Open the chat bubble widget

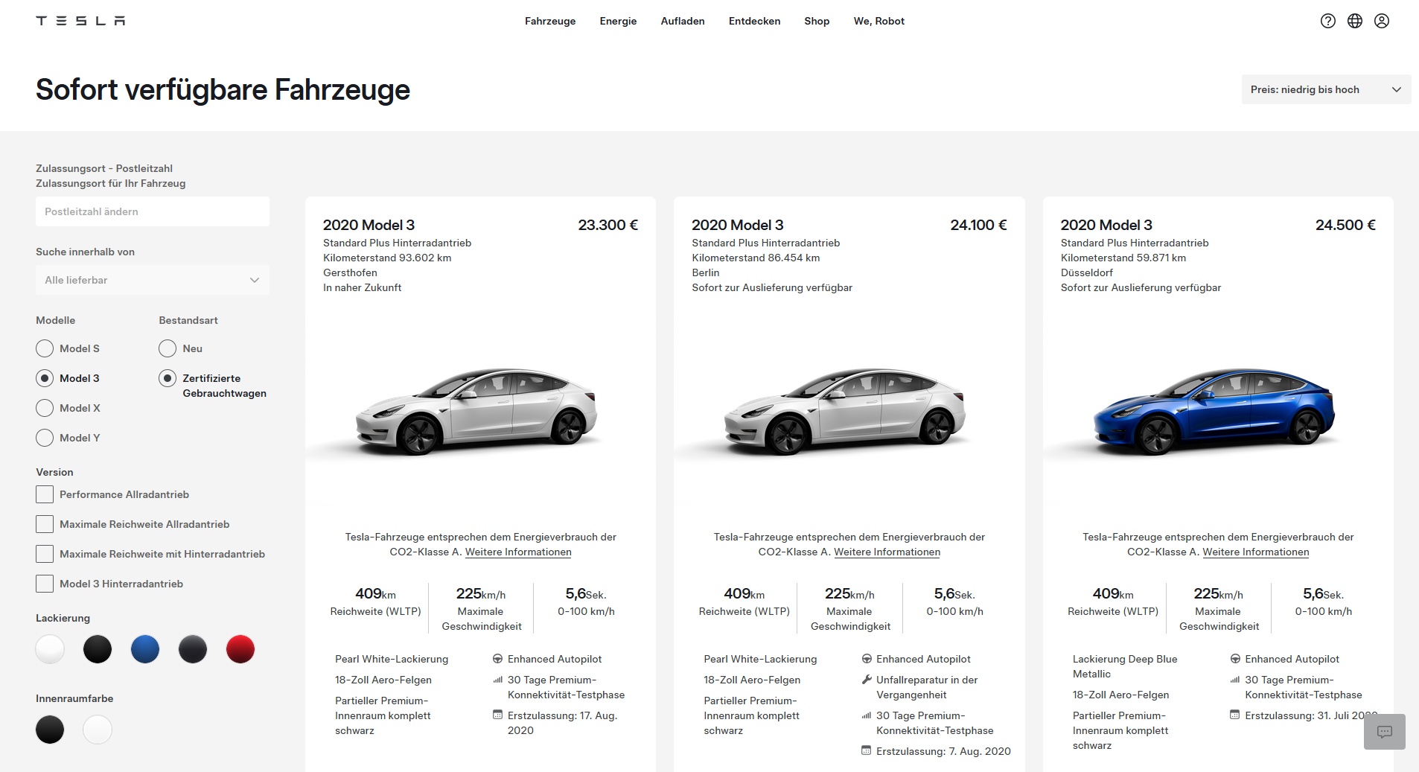(x=1385, y=732)
